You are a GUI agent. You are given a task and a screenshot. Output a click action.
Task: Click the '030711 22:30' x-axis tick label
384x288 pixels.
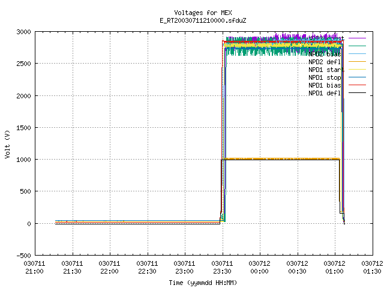tap(147, 268)
